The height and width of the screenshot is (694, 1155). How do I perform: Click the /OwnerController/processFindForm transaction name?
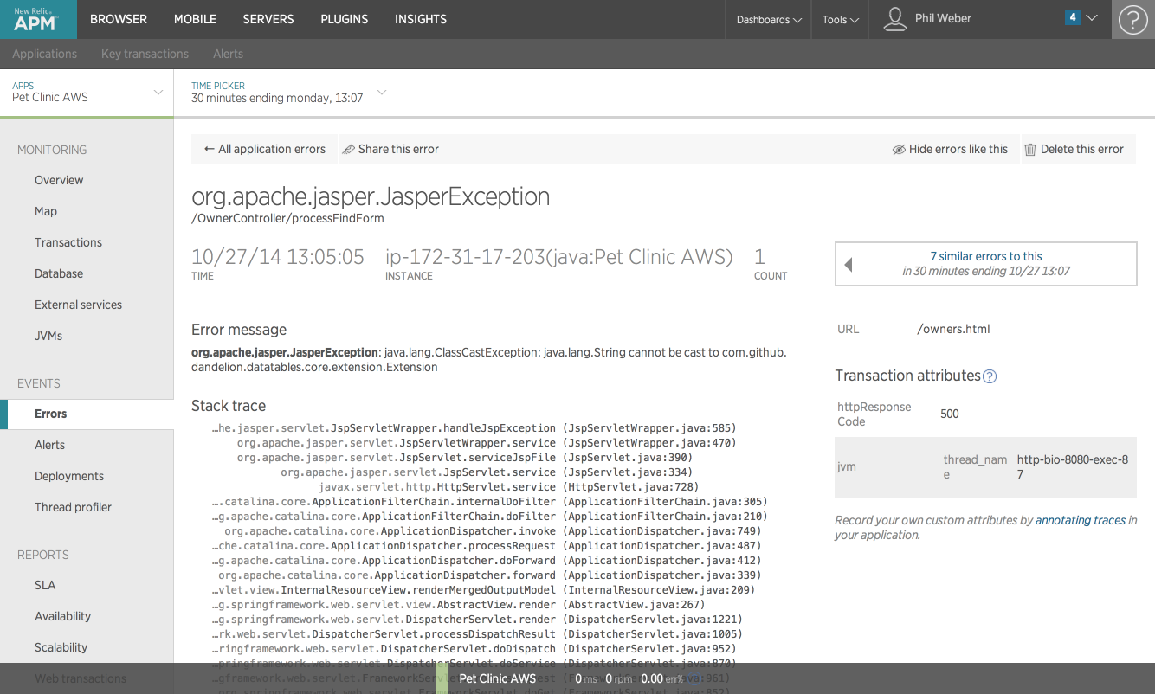point(287,218)
